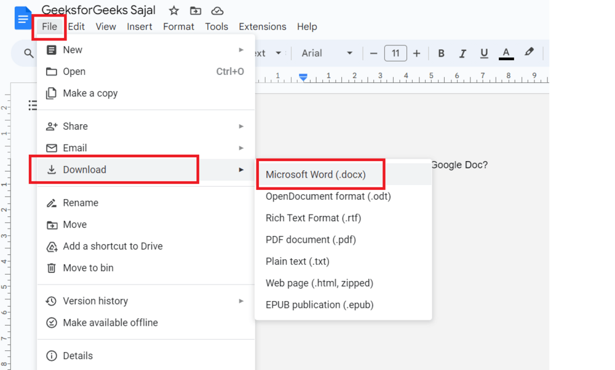Viewport: 615px width, 370px height.
Task: Open the Insert menu
Action: click(x=139, y=26)
